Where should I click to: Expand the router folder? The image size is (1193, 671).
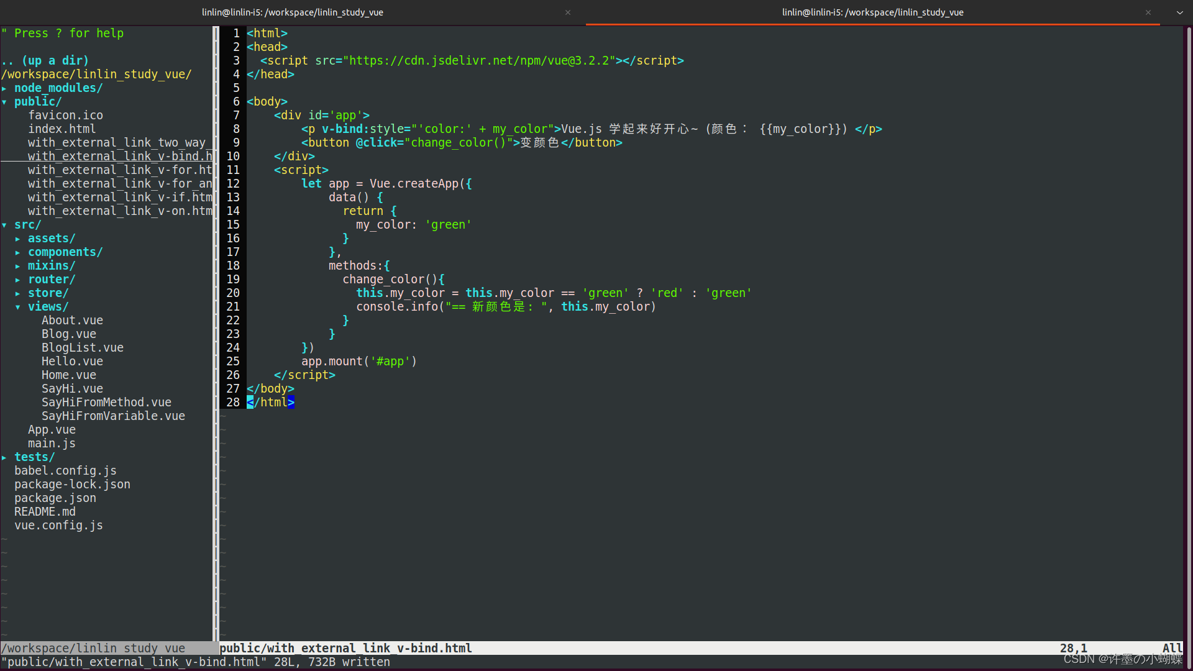(x=51, y=280)
